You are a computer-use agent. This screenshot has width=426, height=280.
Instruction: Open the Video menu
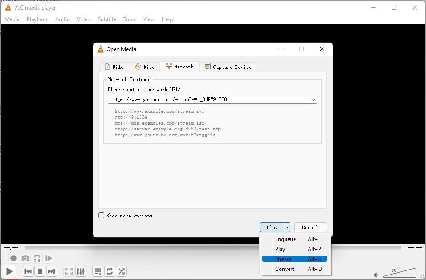(84, 19)
